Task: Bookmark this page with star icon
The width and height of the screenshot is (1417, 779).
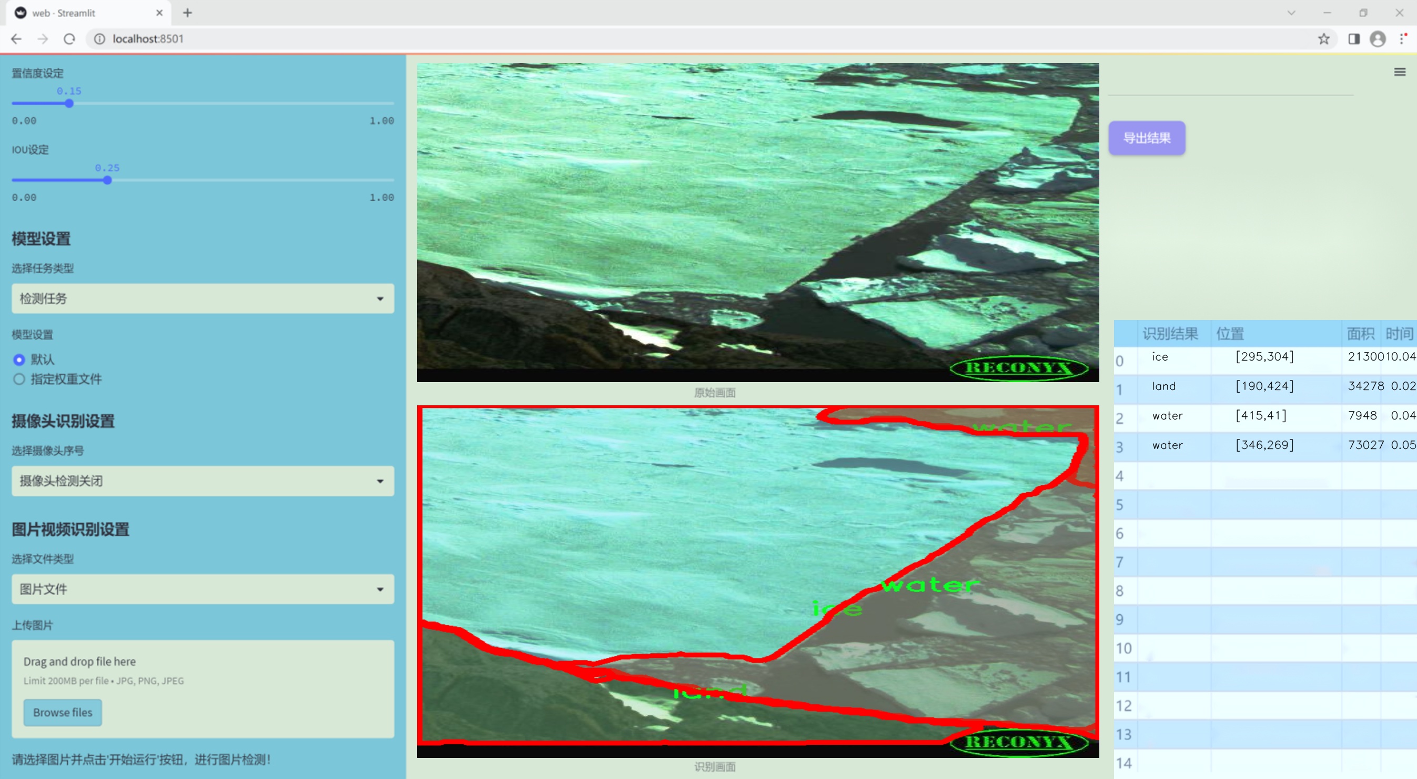Action: click(1323, 38)
